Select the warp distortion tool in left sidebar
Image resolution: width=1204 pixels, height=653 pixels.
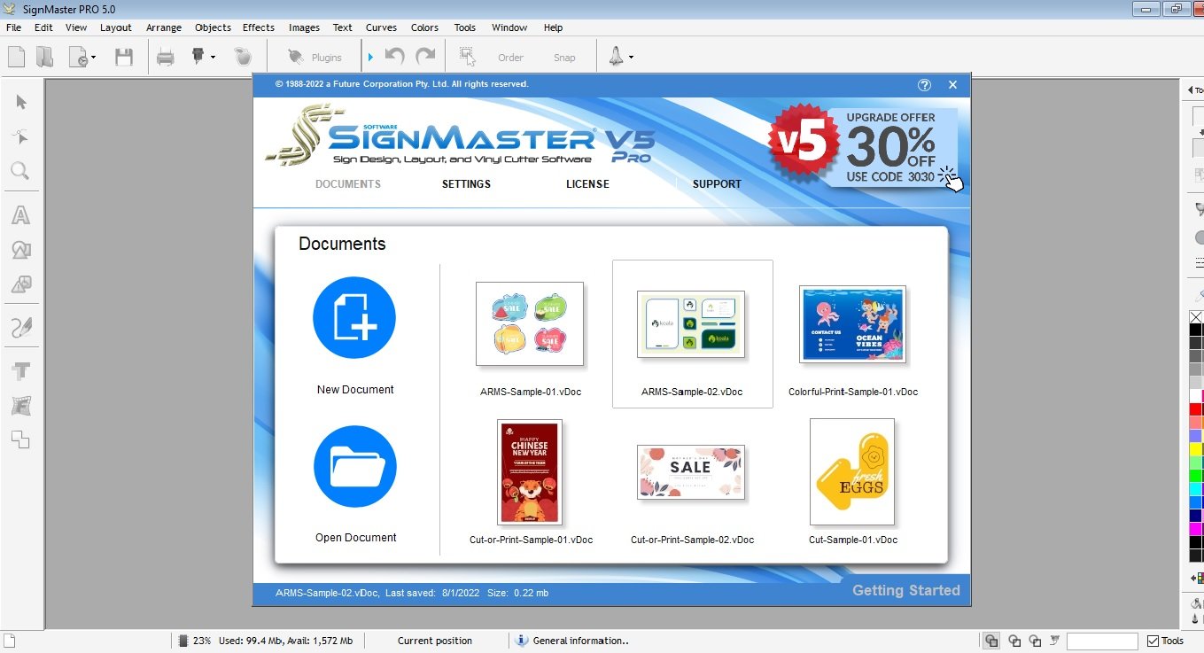(x=20, y=406)
